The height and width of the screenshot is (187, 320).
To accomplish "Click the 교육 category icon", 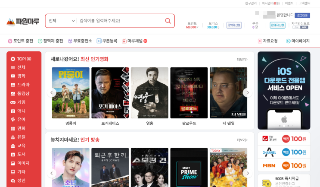I will (13, 146).
